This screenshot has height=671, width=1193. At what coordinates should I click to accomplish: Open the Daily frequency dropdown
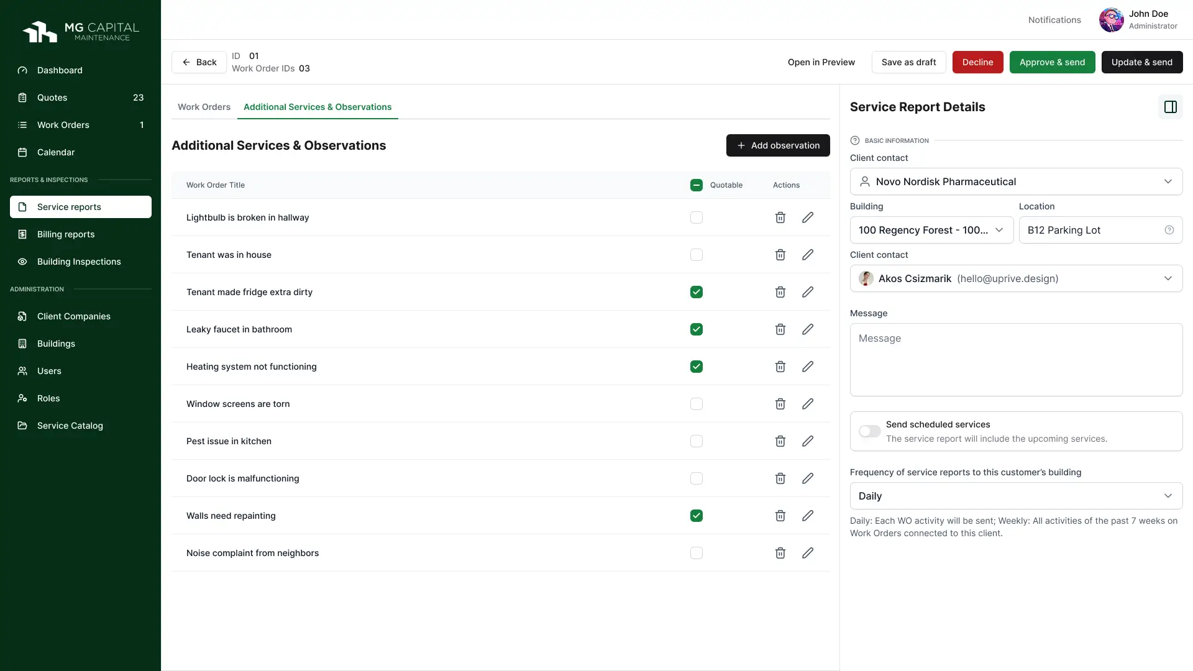[x=1016, y=496]
